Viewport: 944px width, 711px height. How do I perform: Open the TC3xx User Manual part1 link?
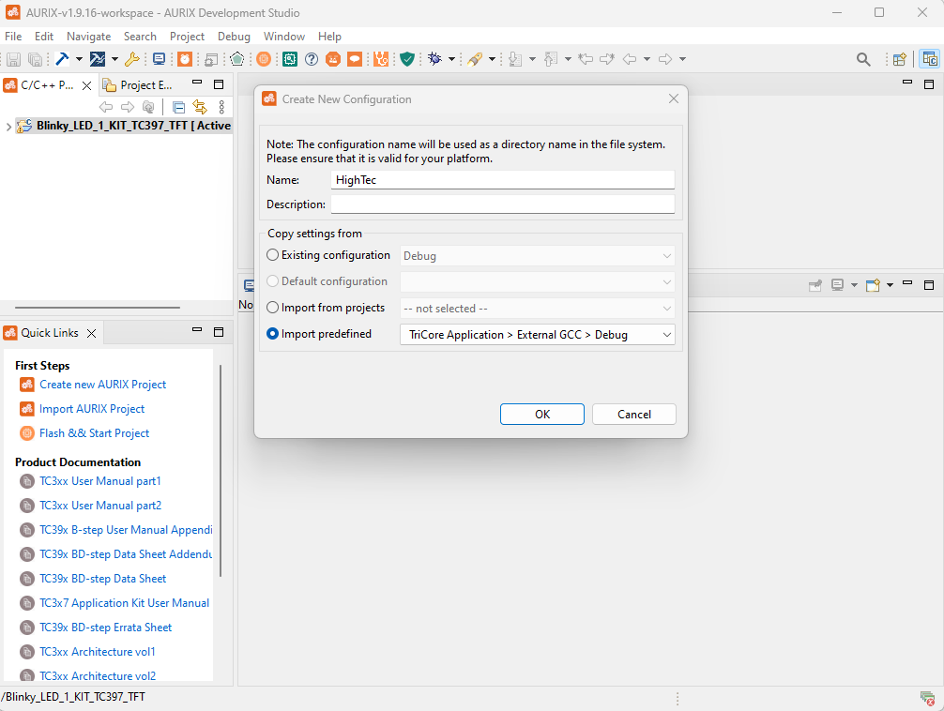pyautogui.click(x=100, y=481)
